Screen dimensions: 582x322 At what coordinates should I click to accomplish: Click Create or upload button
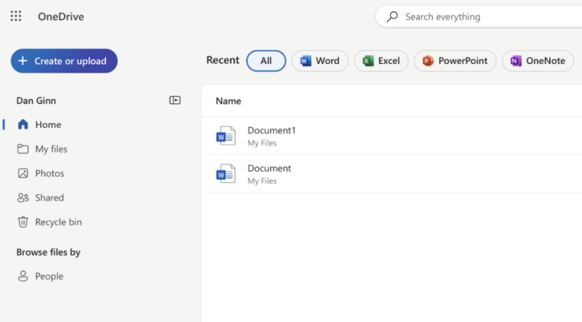[64, 61]
